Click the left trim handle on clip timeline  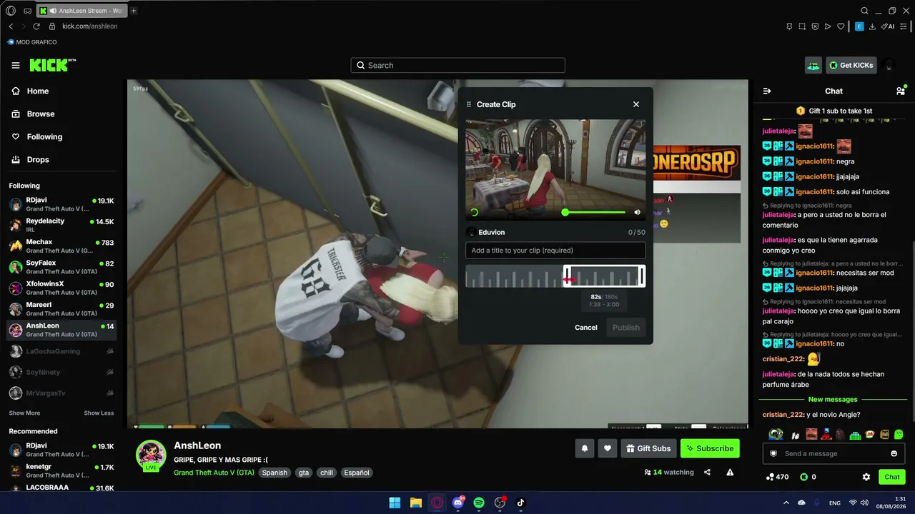tap(566, 276)
